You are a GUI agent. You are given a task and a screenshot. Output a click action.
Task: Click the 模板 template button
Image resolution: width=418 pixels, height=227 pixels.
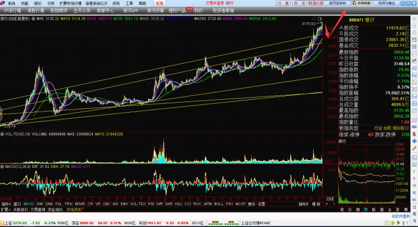tap(316, 204)
